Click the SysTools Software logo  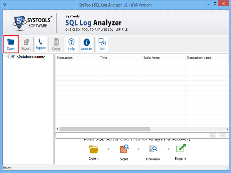tap(32, 23)
